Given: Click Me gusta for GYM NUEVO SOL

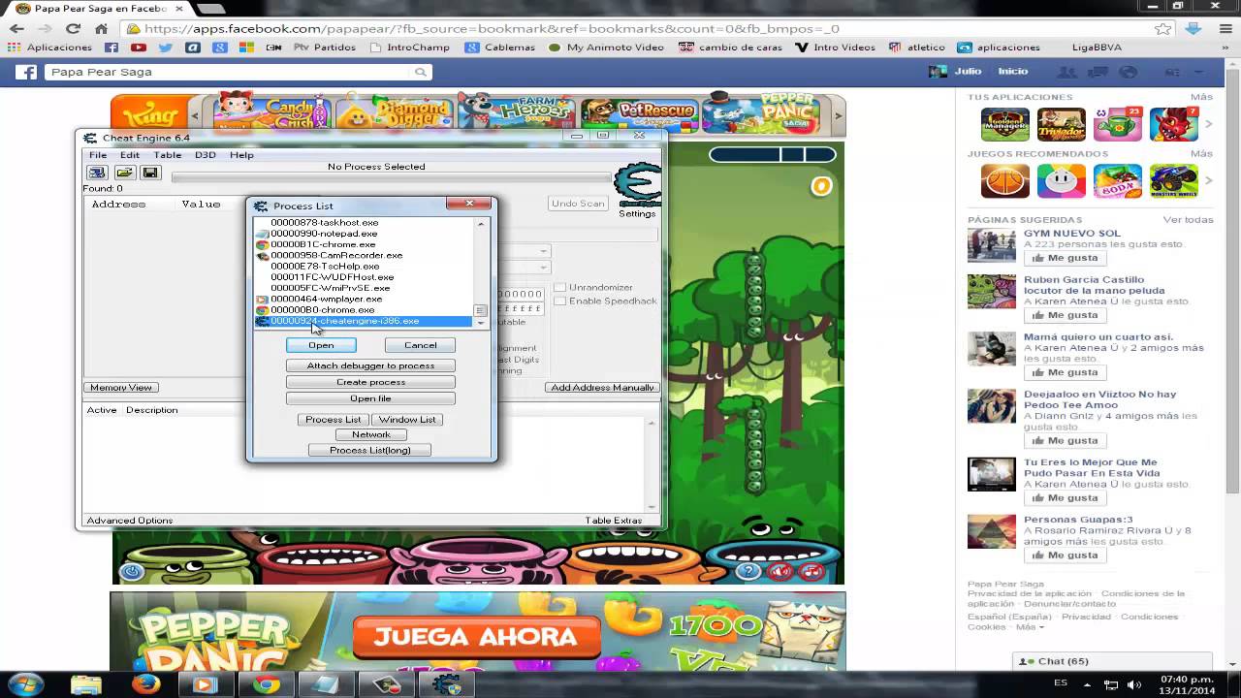Looking at the screenshot, I should [x=1065, y=258].
